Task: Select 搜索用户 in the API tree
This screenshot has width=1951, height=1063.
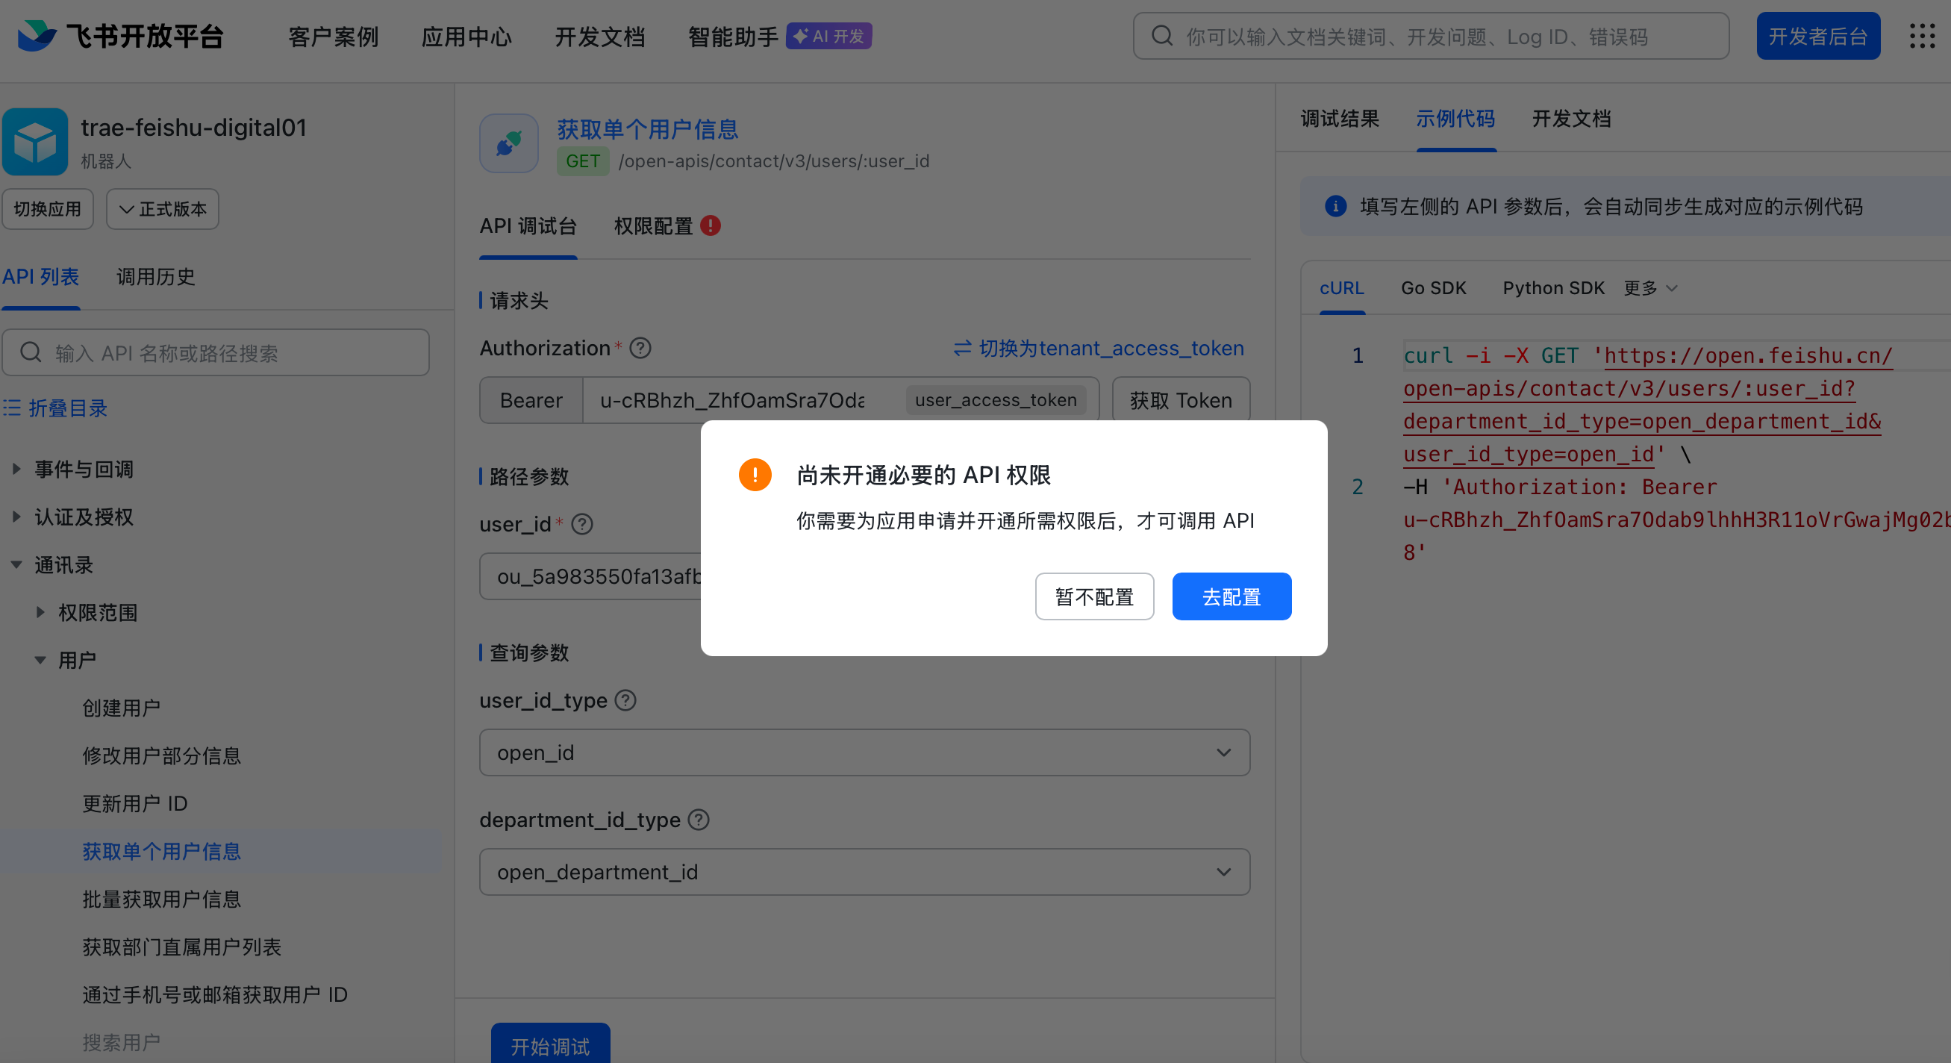Action: (x=121, y=1042)
